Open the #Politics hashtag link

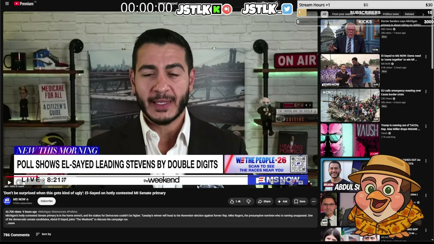pyautogui.click(x=72, y=212)
